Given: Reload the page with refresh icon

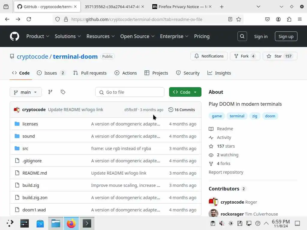Looking at the screenshot, I should [x=29, y=19].
